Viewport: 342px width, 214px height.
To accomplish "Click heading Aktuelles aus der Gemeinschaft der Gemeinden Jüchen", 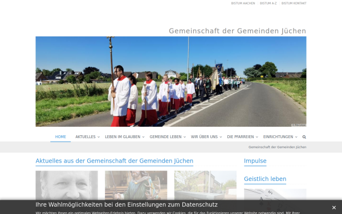I will (115, 161).
